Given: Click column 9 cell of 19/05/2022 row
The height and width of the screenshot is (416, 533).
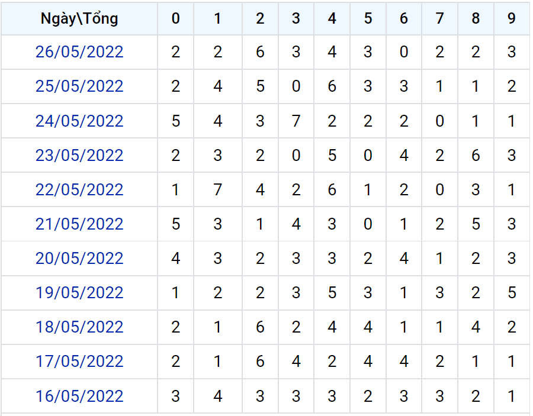Looking at the screenshot, I should [x=512, y=293].
